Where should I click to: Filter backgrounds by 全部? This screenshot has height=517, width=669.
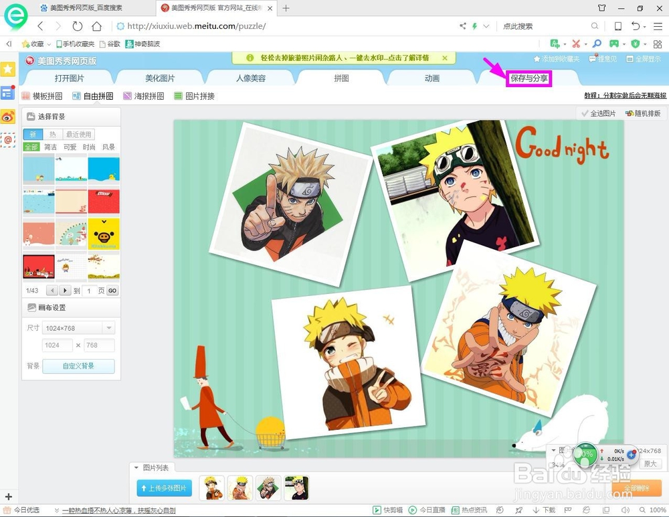click(x=31, y=147)
